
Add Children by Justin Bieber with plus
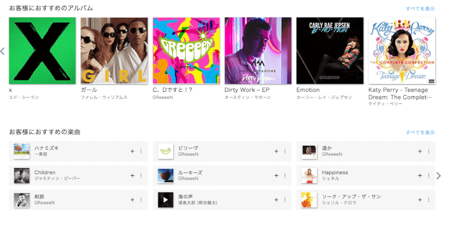click(x=133, y=176)
